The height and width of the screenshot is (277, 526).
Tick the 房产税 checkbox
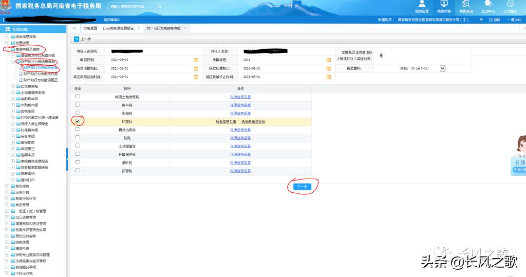(77, 105)
